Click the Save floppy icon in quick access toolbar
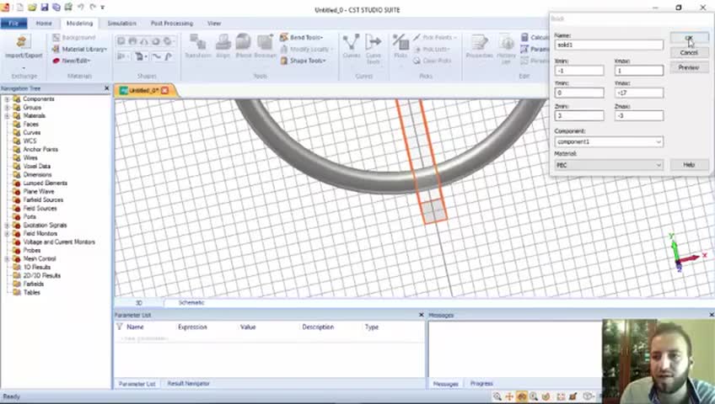 click(x=44, y=8)
